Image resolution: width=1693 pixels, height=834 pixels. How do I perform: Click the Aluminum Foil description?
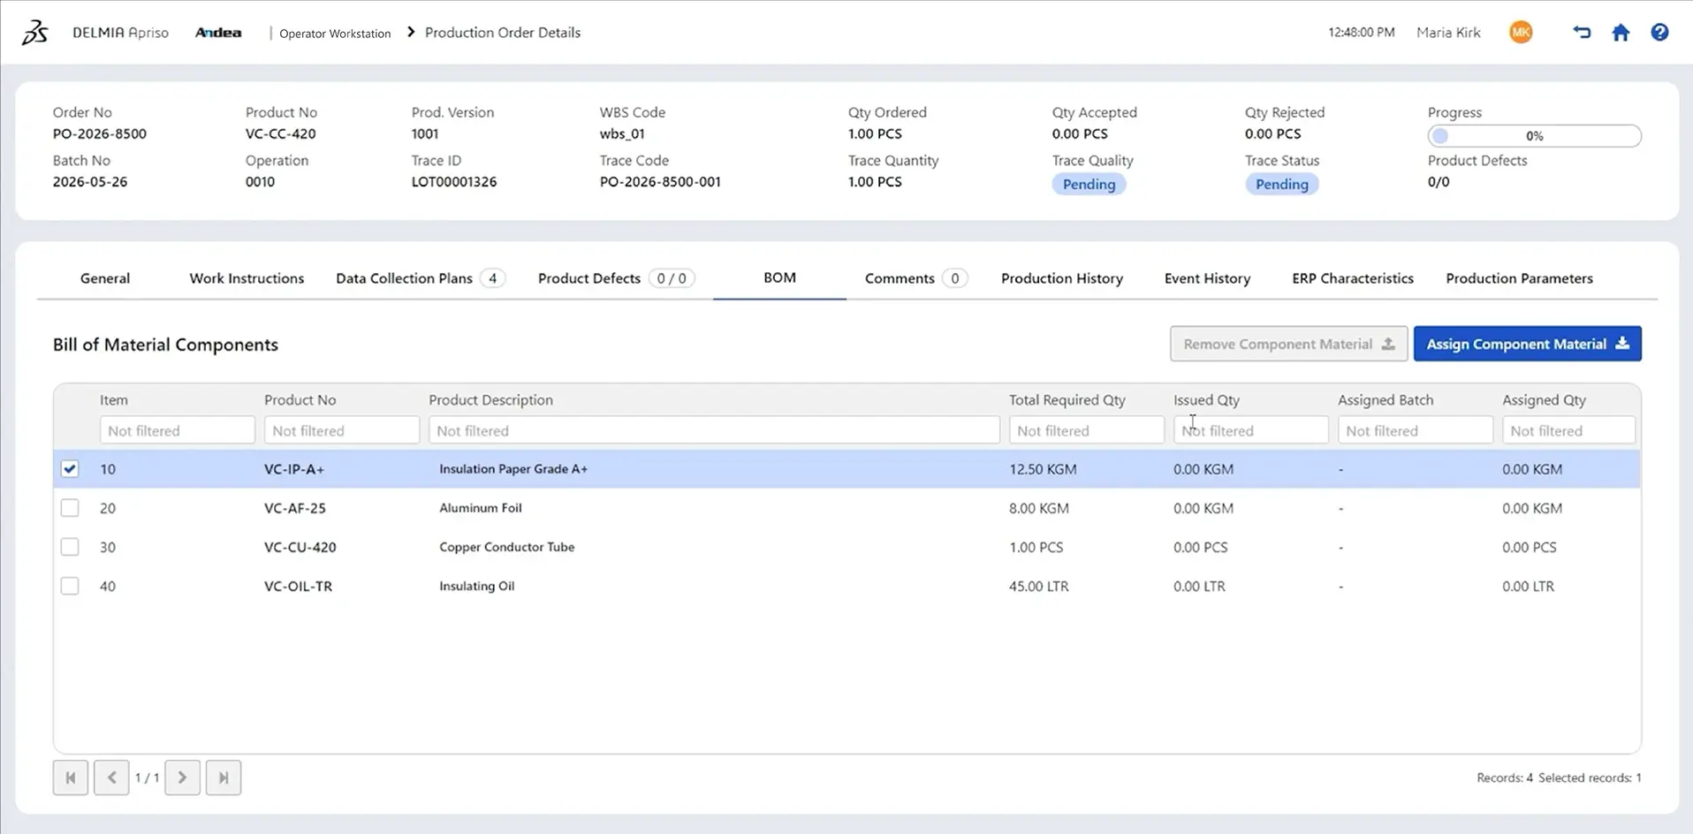point(481,508)
